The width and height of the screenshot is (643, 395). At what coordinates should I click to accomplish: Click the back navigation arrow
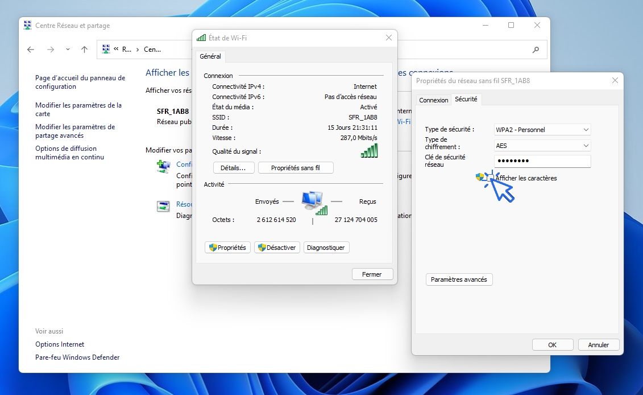pyautogui.click(x=30, y=50)
